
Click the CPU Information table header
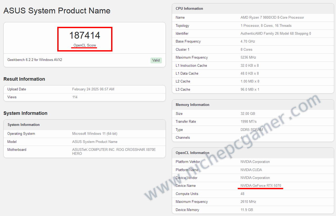(x=189, y=8)
